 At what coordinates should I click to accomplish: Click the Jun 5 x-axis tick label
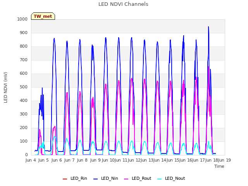coord(44,160)
